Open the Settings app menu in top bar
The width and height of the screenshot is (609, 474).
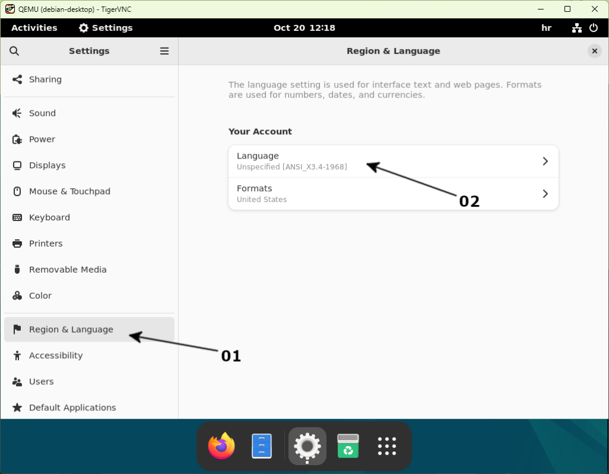click(106, 28)
